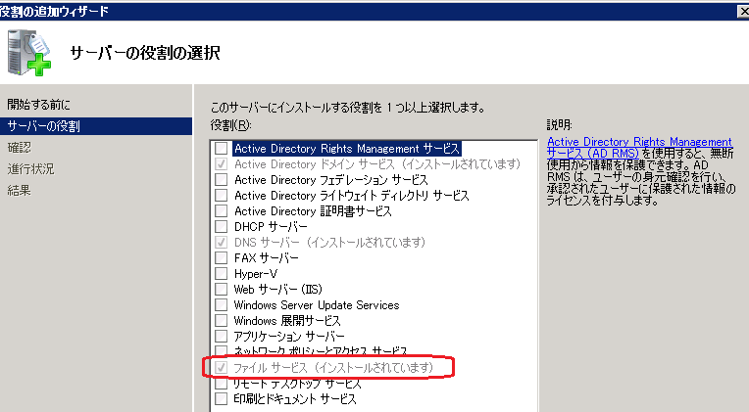Enable Active Directory フェデレーション サービス checkbox
Image resolution: width=749 pixels, height=412 pixels.
tap(222, 180)
